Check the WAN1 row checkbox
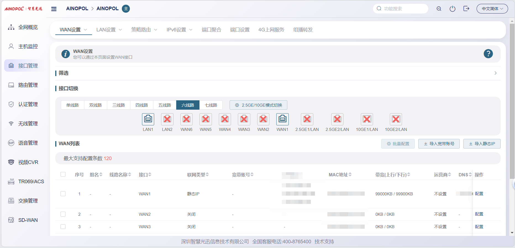Image resolution: width=515 pixels, height=248 pixels. pos(63,194)
